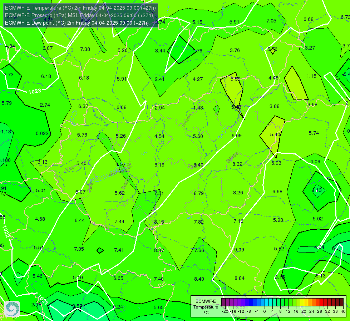This screenshot has width=350, height=321.
Task: Click the 3.88 grid value
Action: coord(275,107)
